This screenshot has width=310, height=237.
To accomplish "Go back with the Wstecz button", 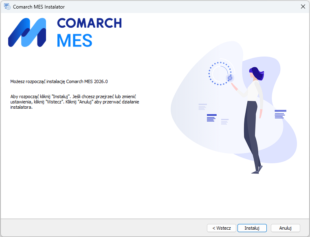I will pos(222,228).
